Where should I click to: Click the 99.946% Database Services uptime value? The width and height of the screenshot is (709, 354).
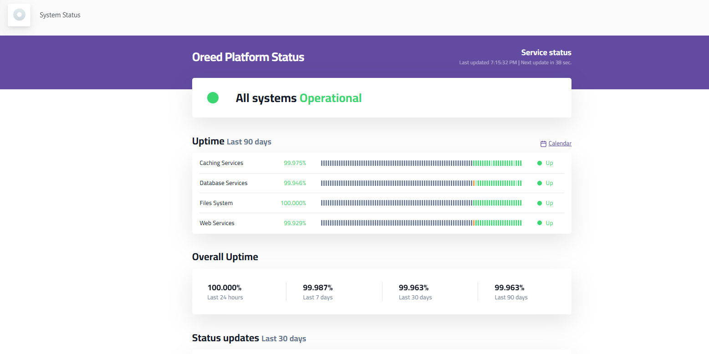pos(295,183)
